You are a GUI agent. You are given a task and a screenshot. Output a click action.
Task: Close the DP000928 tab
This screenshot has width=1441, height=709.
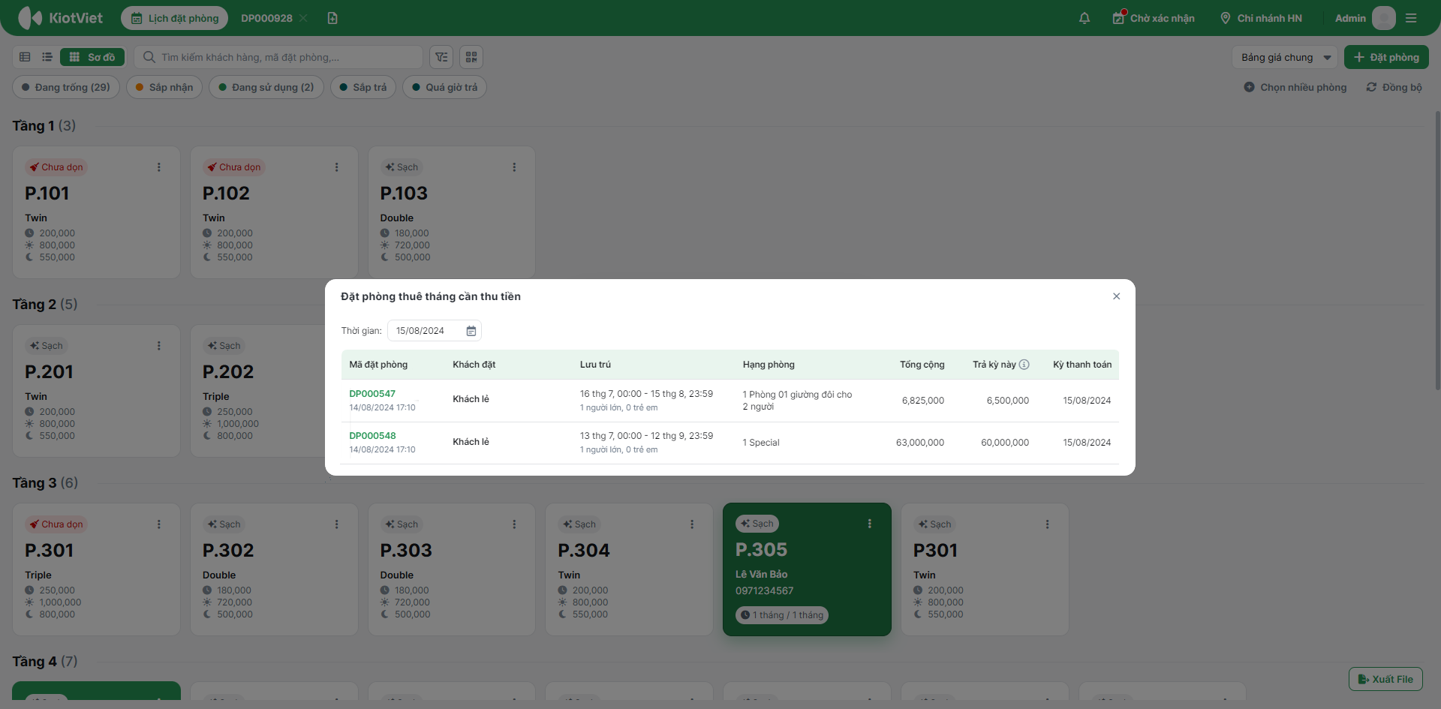tap(303, 18)
